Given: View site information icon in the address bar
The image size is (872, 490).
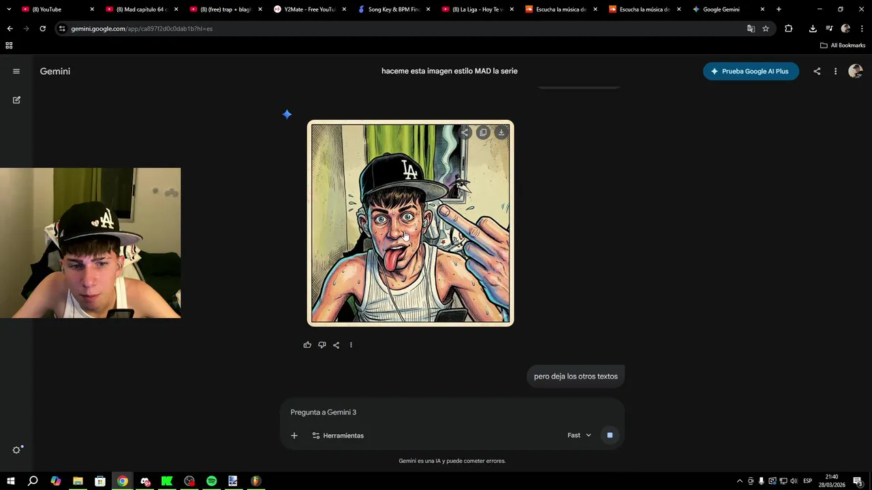Looking at the screenshot, I should 62,29.
